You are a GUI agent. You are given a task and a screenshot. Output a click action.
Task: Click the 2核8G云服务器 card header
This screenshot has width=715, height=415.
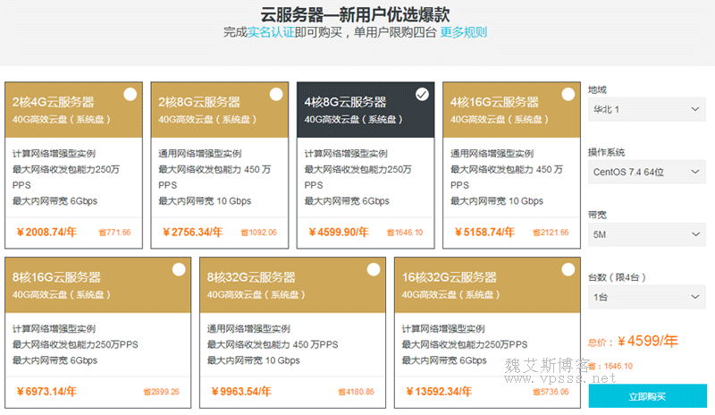coord(220,110)
